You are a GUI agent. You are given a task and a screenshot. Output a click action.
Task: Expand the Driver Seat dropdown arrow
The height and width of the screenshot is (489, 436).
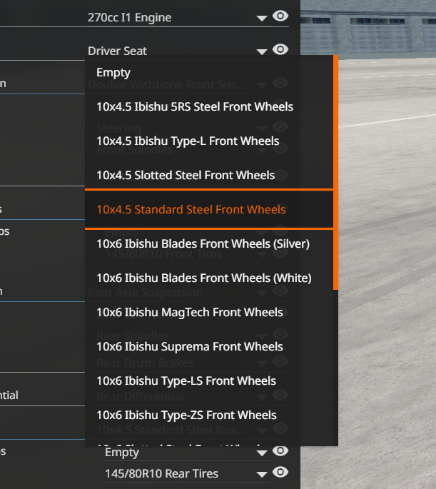pyautogui.click(x=262, y=51)
